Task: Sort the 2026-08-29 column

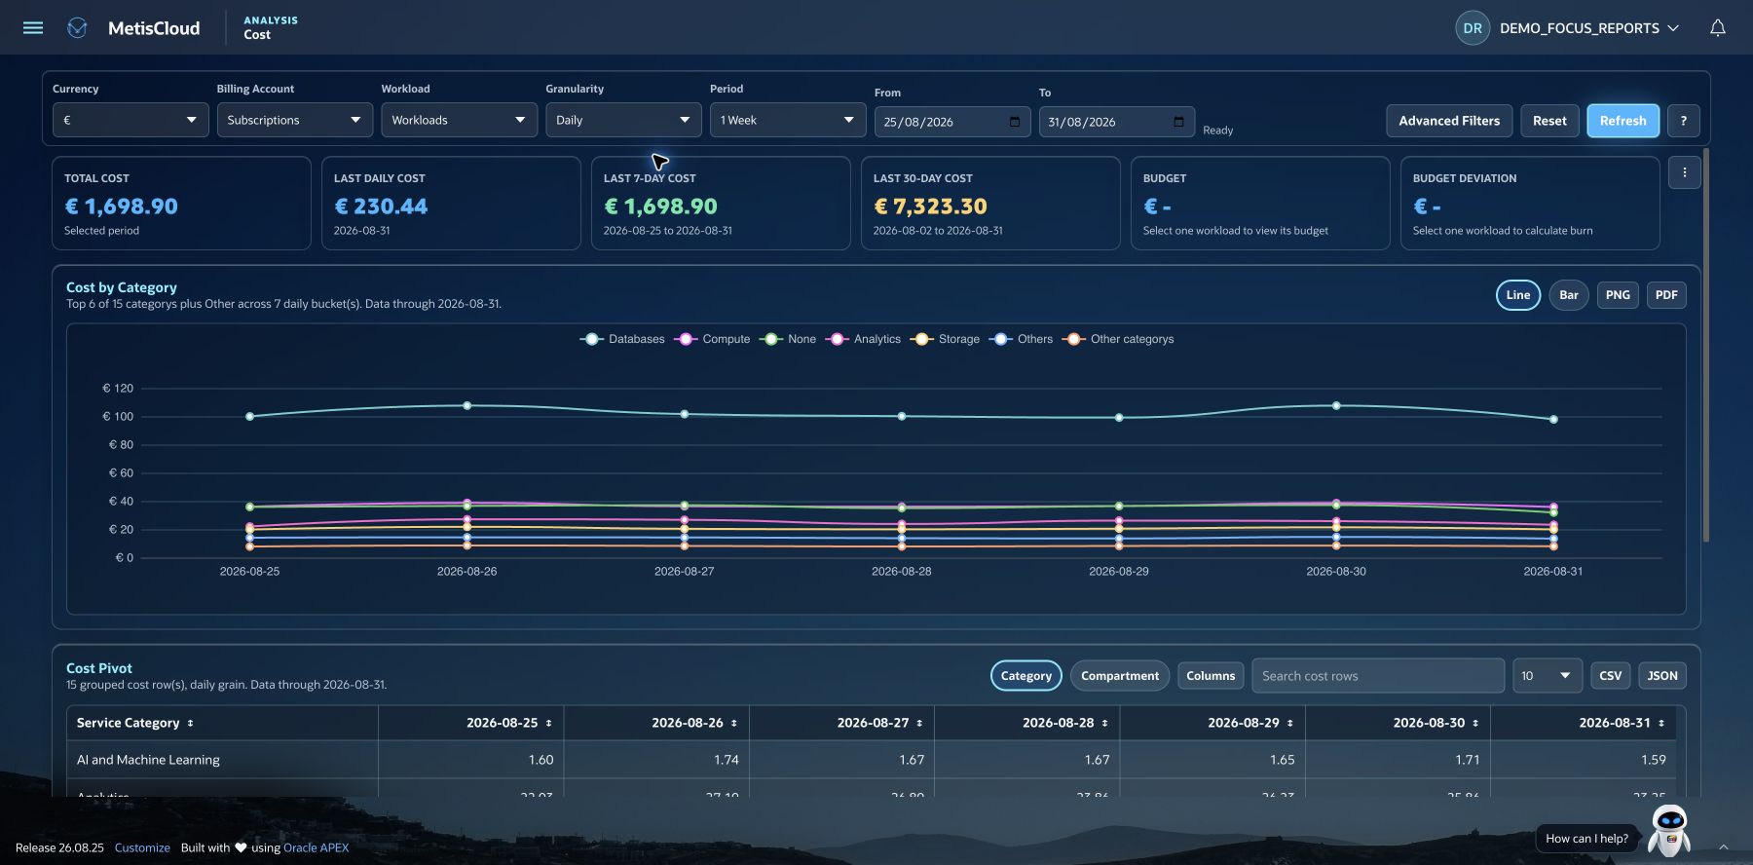Action: (1289, 723)
